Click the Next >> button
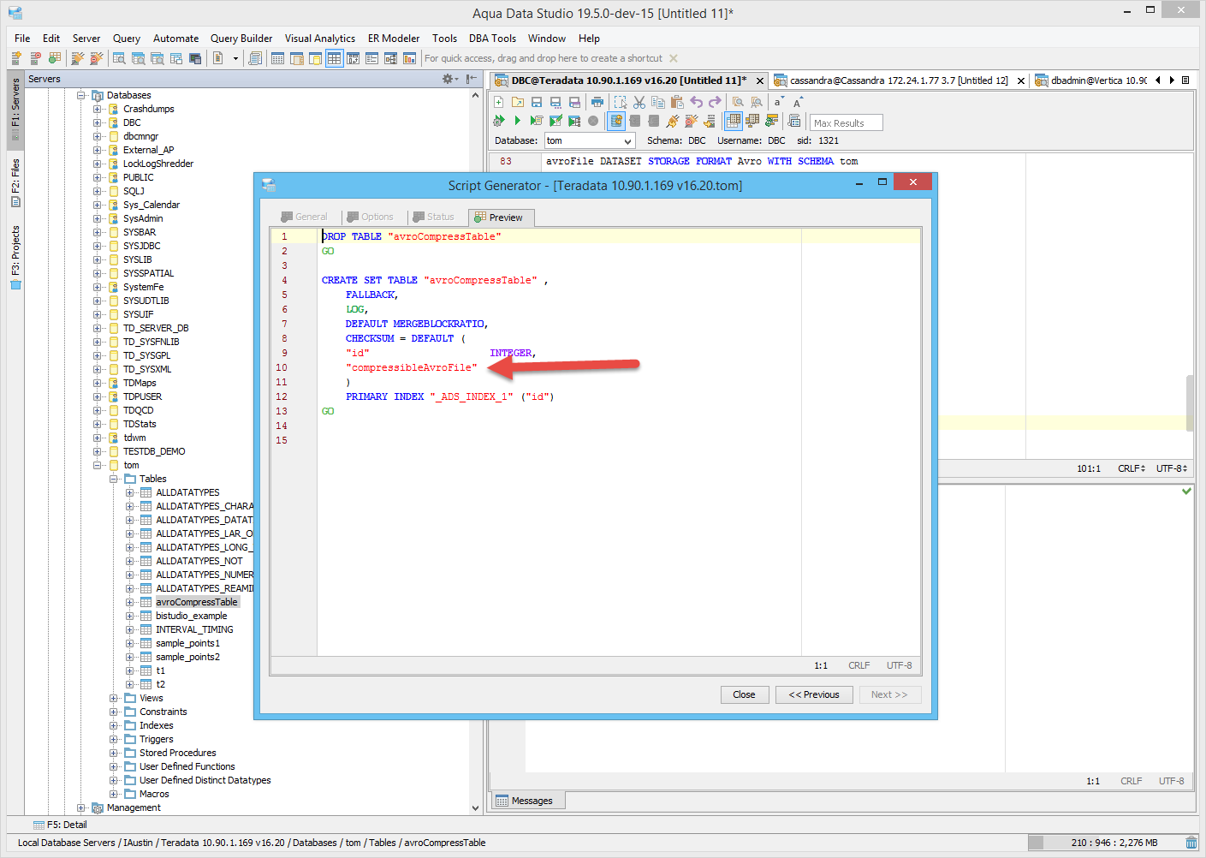 [x=889, y=694]
